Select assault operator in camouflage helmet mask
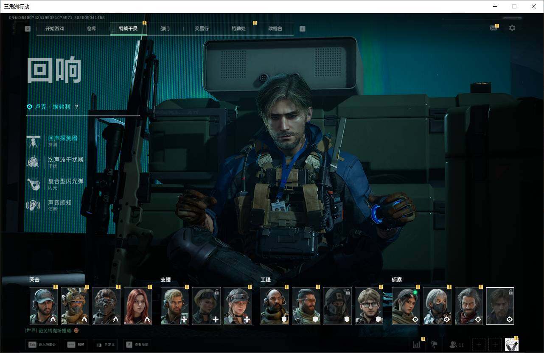Image resolution: width=544 pixels, height=353 pixels. (x=75, y=306)
